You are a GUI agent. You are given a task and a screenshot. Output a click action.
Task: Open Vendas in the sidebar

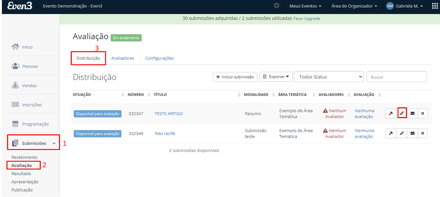click(24, 86)
